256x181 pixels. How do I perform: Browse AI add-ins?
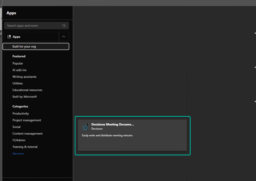19,70
